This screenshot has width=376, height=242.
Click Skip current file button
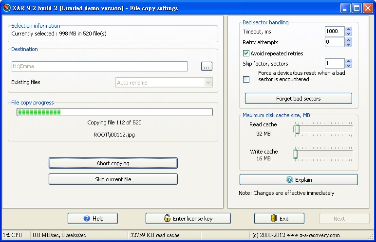tap(113, 179)
